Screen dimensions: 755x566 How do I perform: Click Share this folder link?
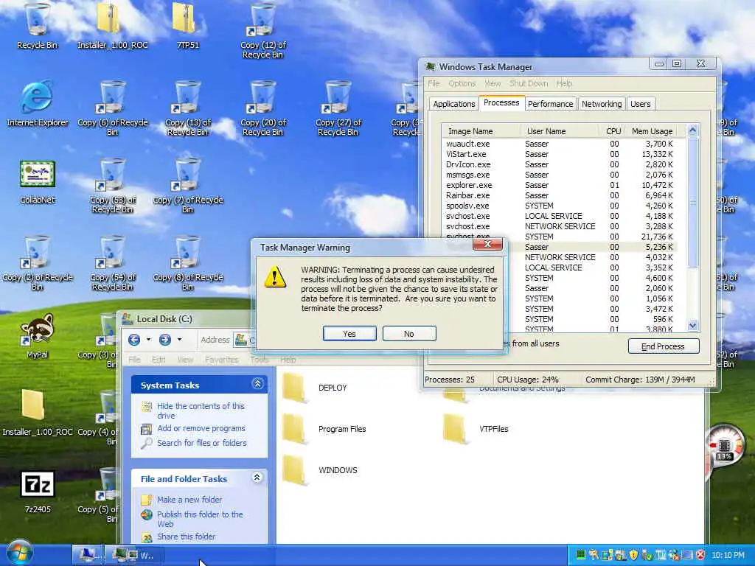coord(186,537)
